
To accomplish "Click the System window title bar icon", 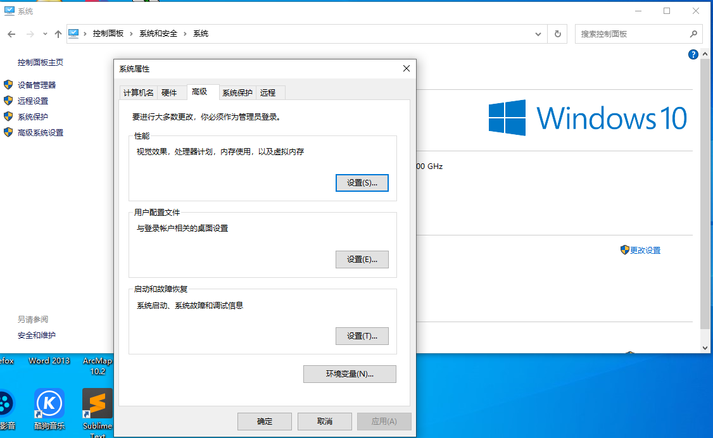I will click(x=9, y=11).
